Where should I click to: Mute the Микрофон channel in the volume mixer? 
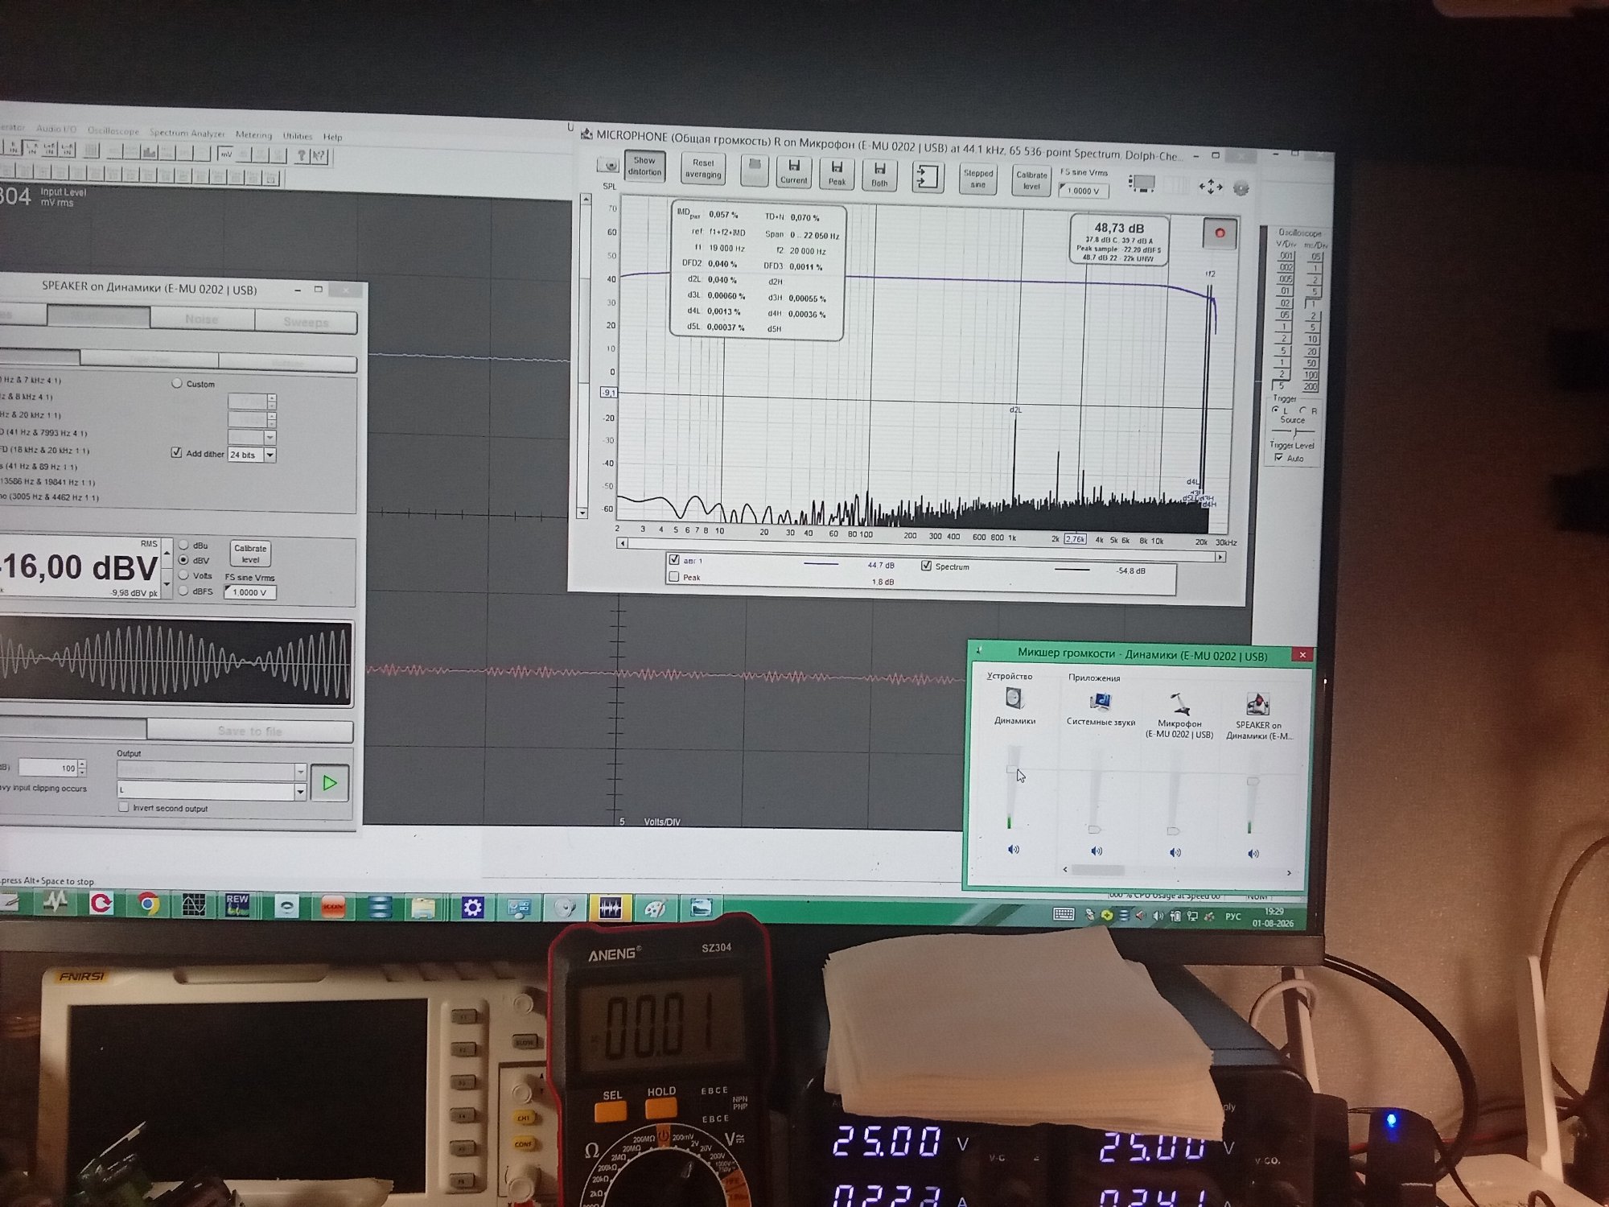[1175, 852]
